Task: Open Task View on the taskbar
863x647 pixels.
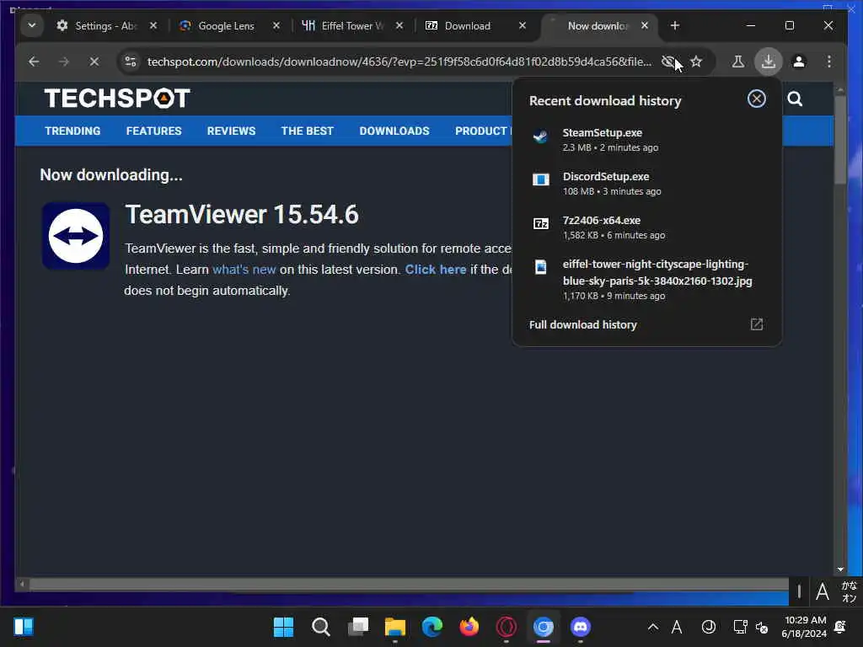Action: click(357, 627)
